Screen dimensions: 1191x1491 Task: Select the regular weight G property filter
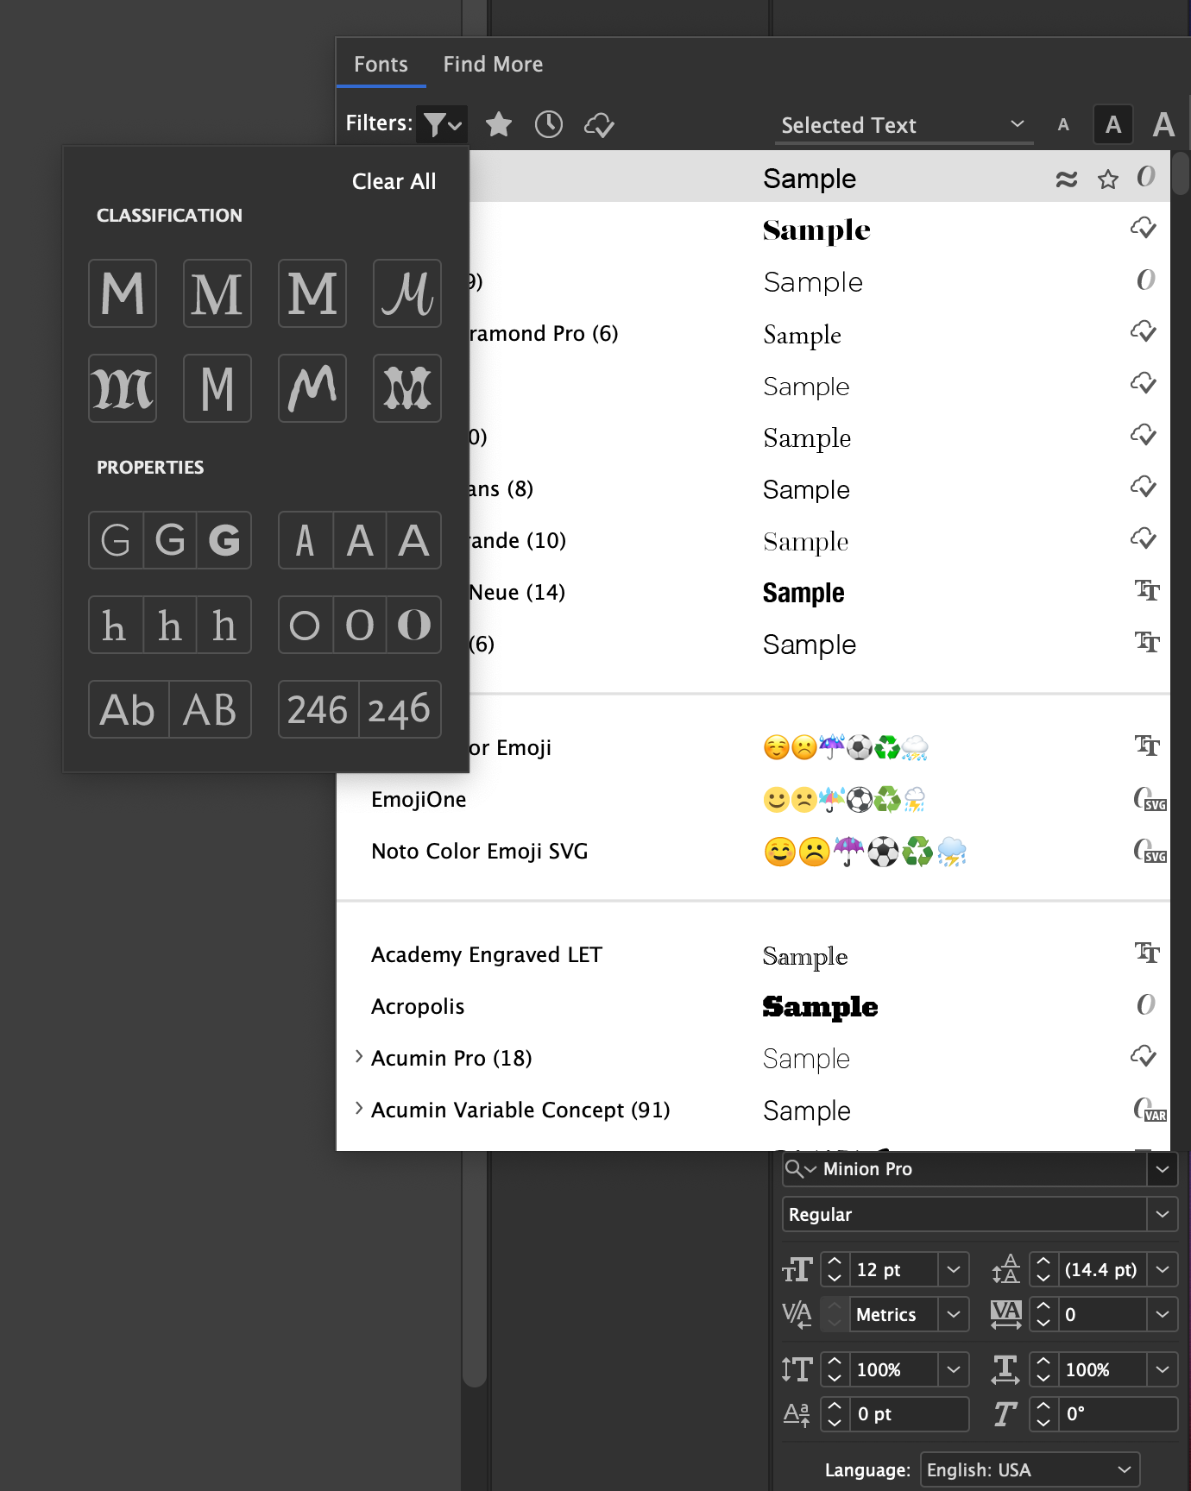click(x=170, y=540)
